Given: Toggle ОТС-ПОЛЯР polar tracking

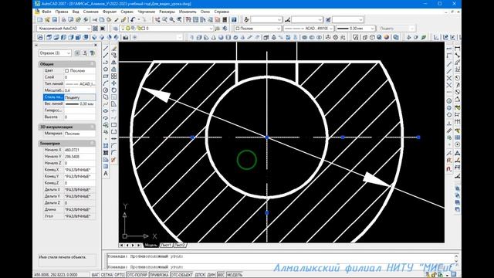Looking at the screenshot, I should 137,275.
